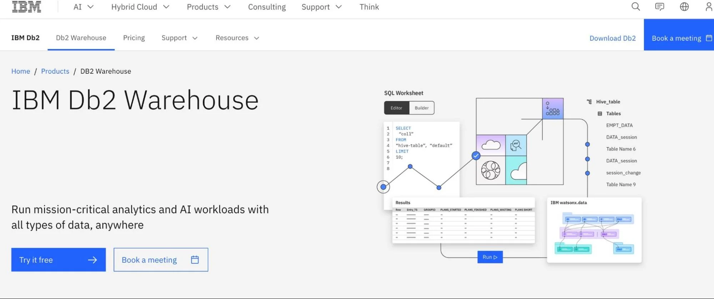Viewport: 714px width, 299px height.
Task: Click the Tables list icon
Action: pos(600,114)
